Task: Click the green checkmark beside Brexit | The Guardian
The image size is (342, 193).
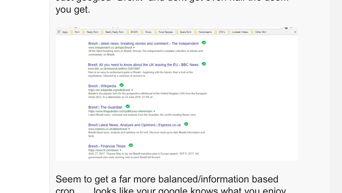Action: [x=128, y=106]
